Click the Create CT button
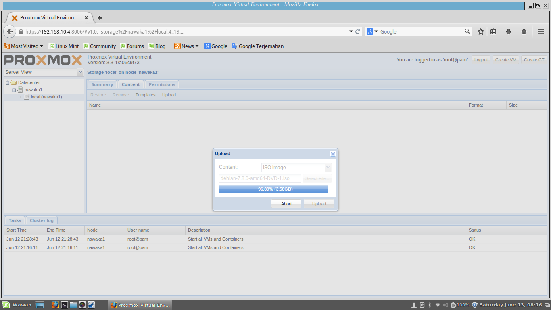 click(x=534, y=60)
